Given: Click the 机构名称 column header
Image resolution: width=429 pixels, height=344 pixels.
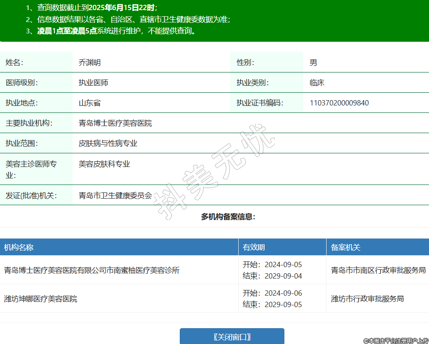Looking at the screenshot, I should pos(19,247).
